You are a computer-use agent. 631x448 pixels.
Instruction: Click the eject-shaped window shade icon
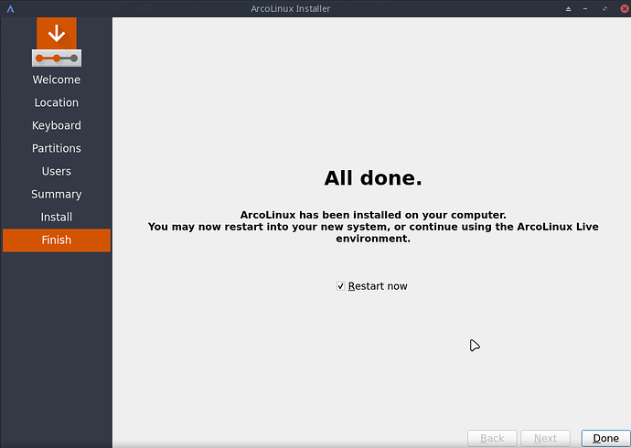[568, 9]
